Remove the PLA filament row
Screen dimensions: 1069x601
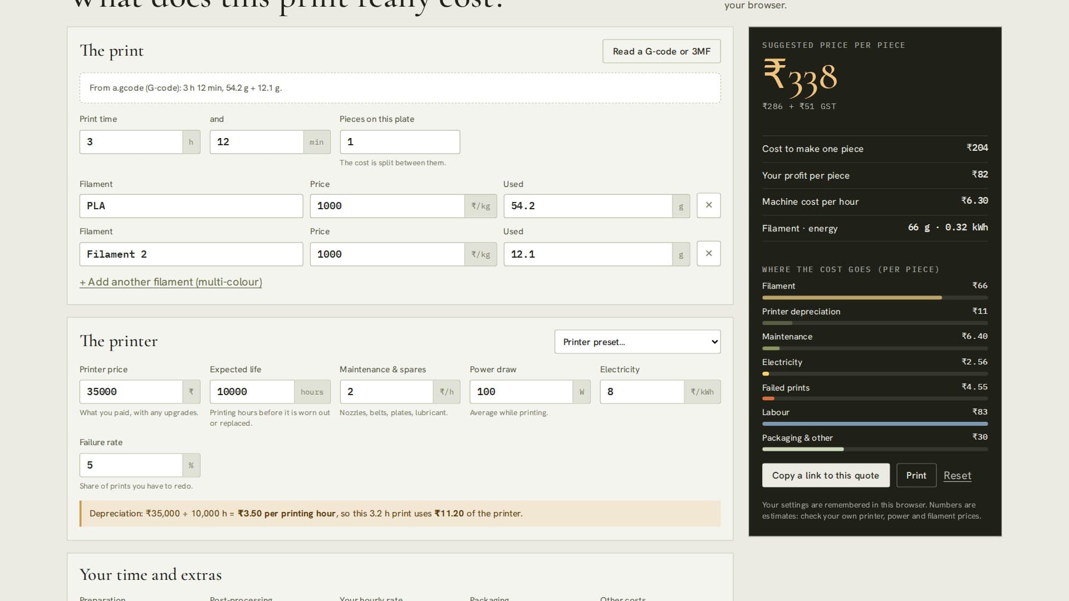tap(708, 205)
